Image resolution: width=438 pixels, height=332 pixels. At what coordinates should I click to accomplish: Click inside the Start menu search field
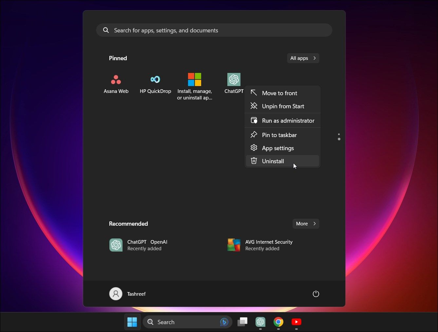pyautogui.click(x=214, y=30)
